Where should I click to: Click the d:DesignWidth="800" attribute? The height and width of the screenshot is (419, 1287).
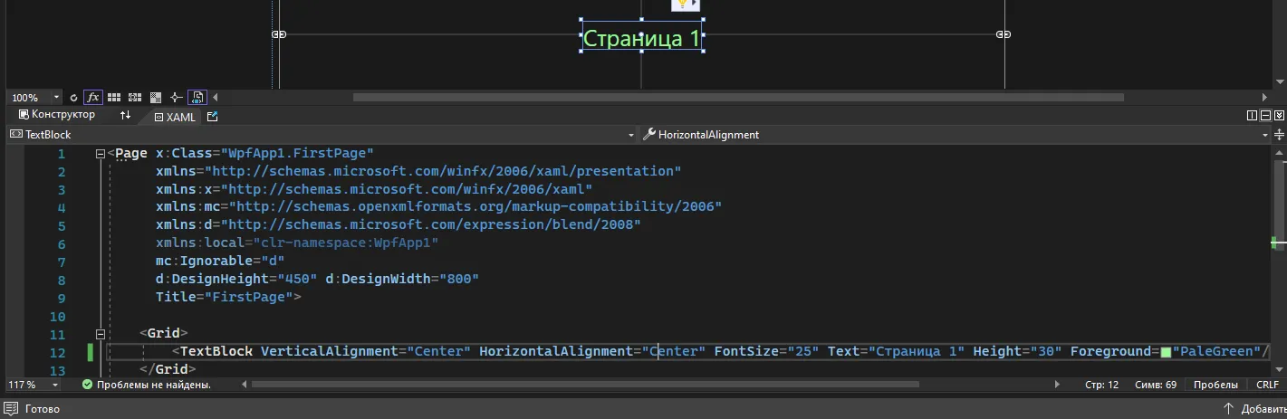(x=402, y=280)
